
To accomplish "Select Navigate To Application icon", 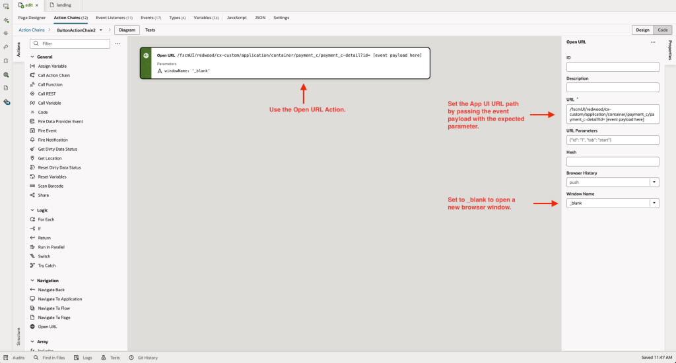I will pyautogui.click(x=32, y=299).
